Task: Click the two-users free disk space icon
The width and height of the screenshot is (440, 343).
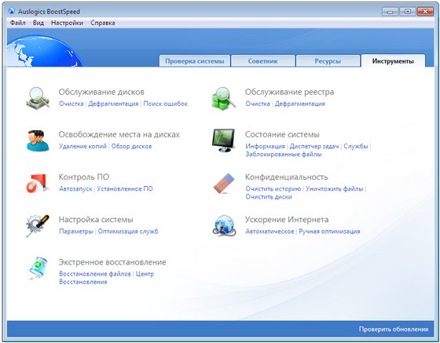Action: coord(38,140)
